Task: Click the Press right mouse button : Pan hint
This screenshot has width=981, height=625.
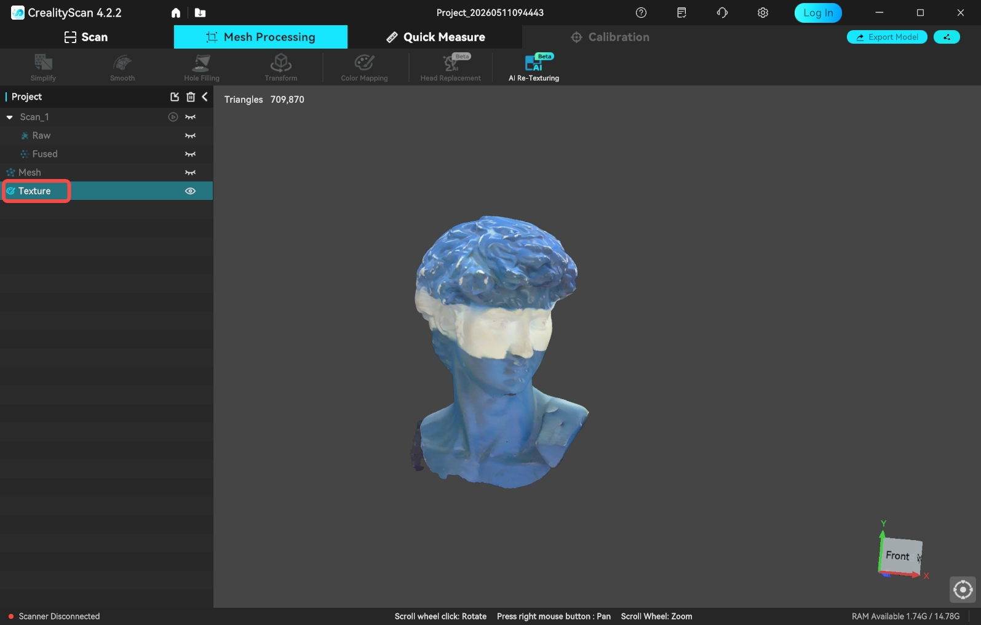Action: tap(554, 616)
